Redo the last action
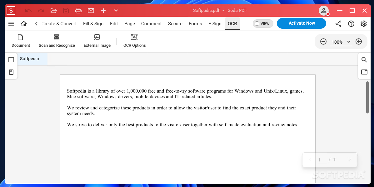The width and height of the screenshot is (374, 187). pos(41,11)
